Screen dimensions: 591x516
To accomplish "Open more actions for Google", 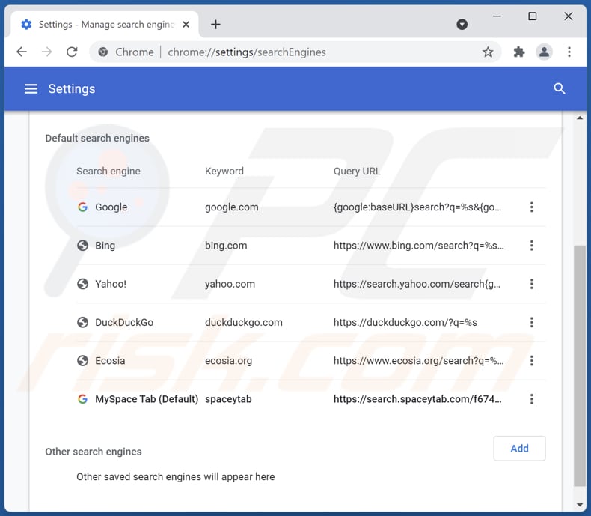I will point(531,207).
